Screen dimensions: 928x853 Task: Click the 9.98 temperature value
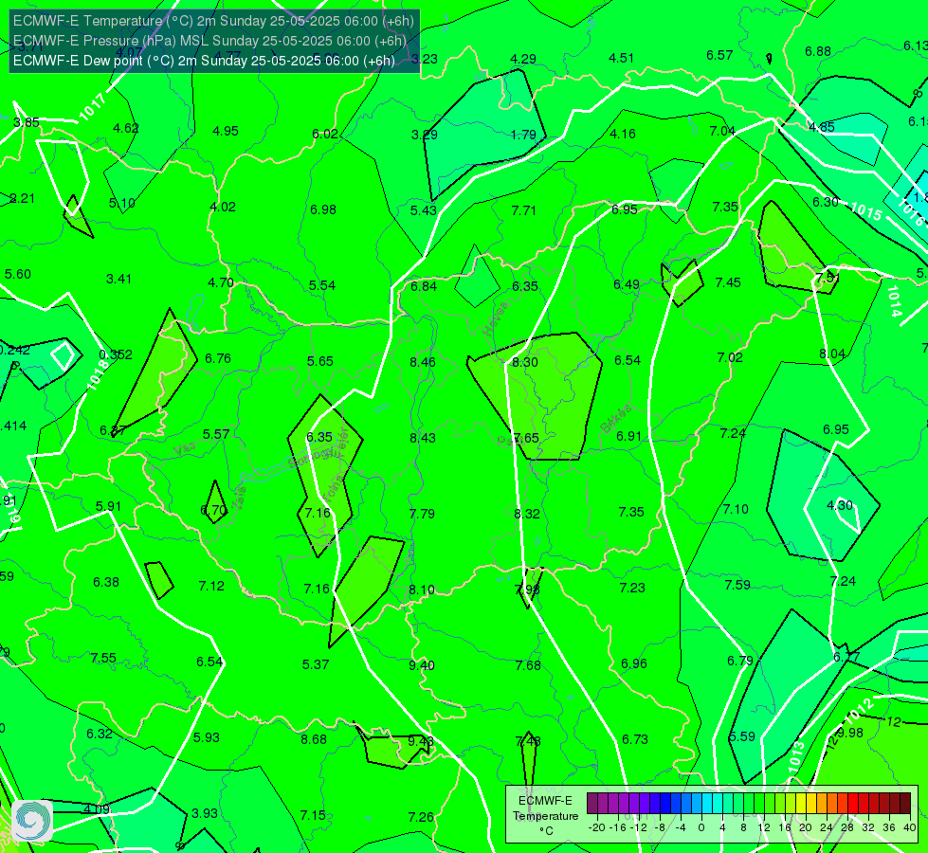pos(851,733)
